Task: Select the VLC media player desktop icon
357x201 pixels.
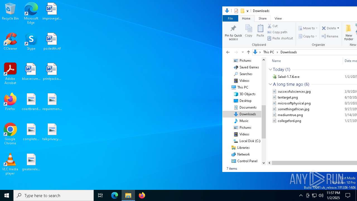Action: point(10,164)
